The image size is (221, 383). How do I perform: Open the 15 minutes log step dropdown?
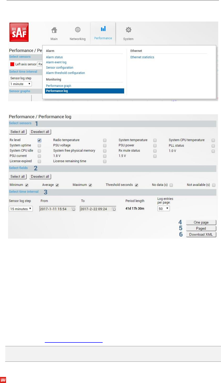coord(21,209)
